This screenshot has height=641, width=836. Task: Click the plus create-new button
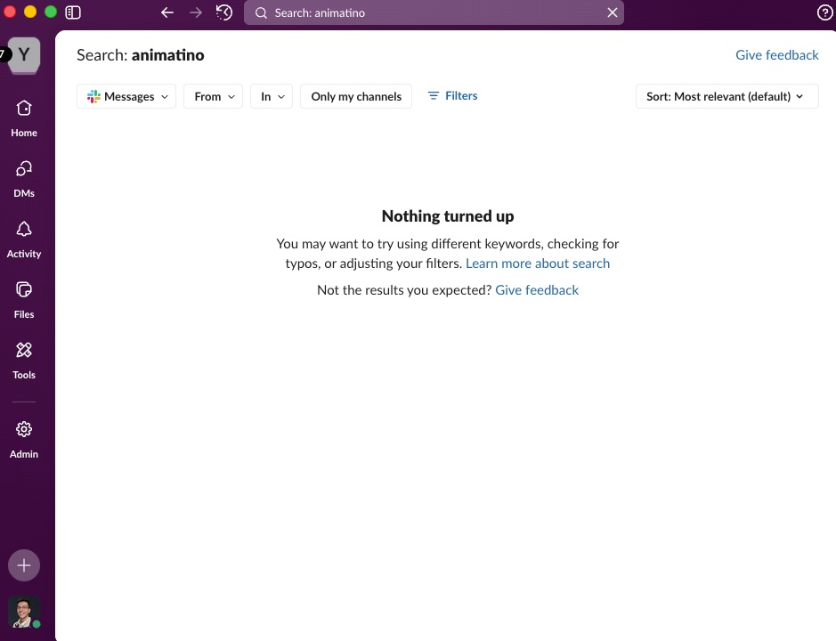pyautogui.click(x=24, y=565)
